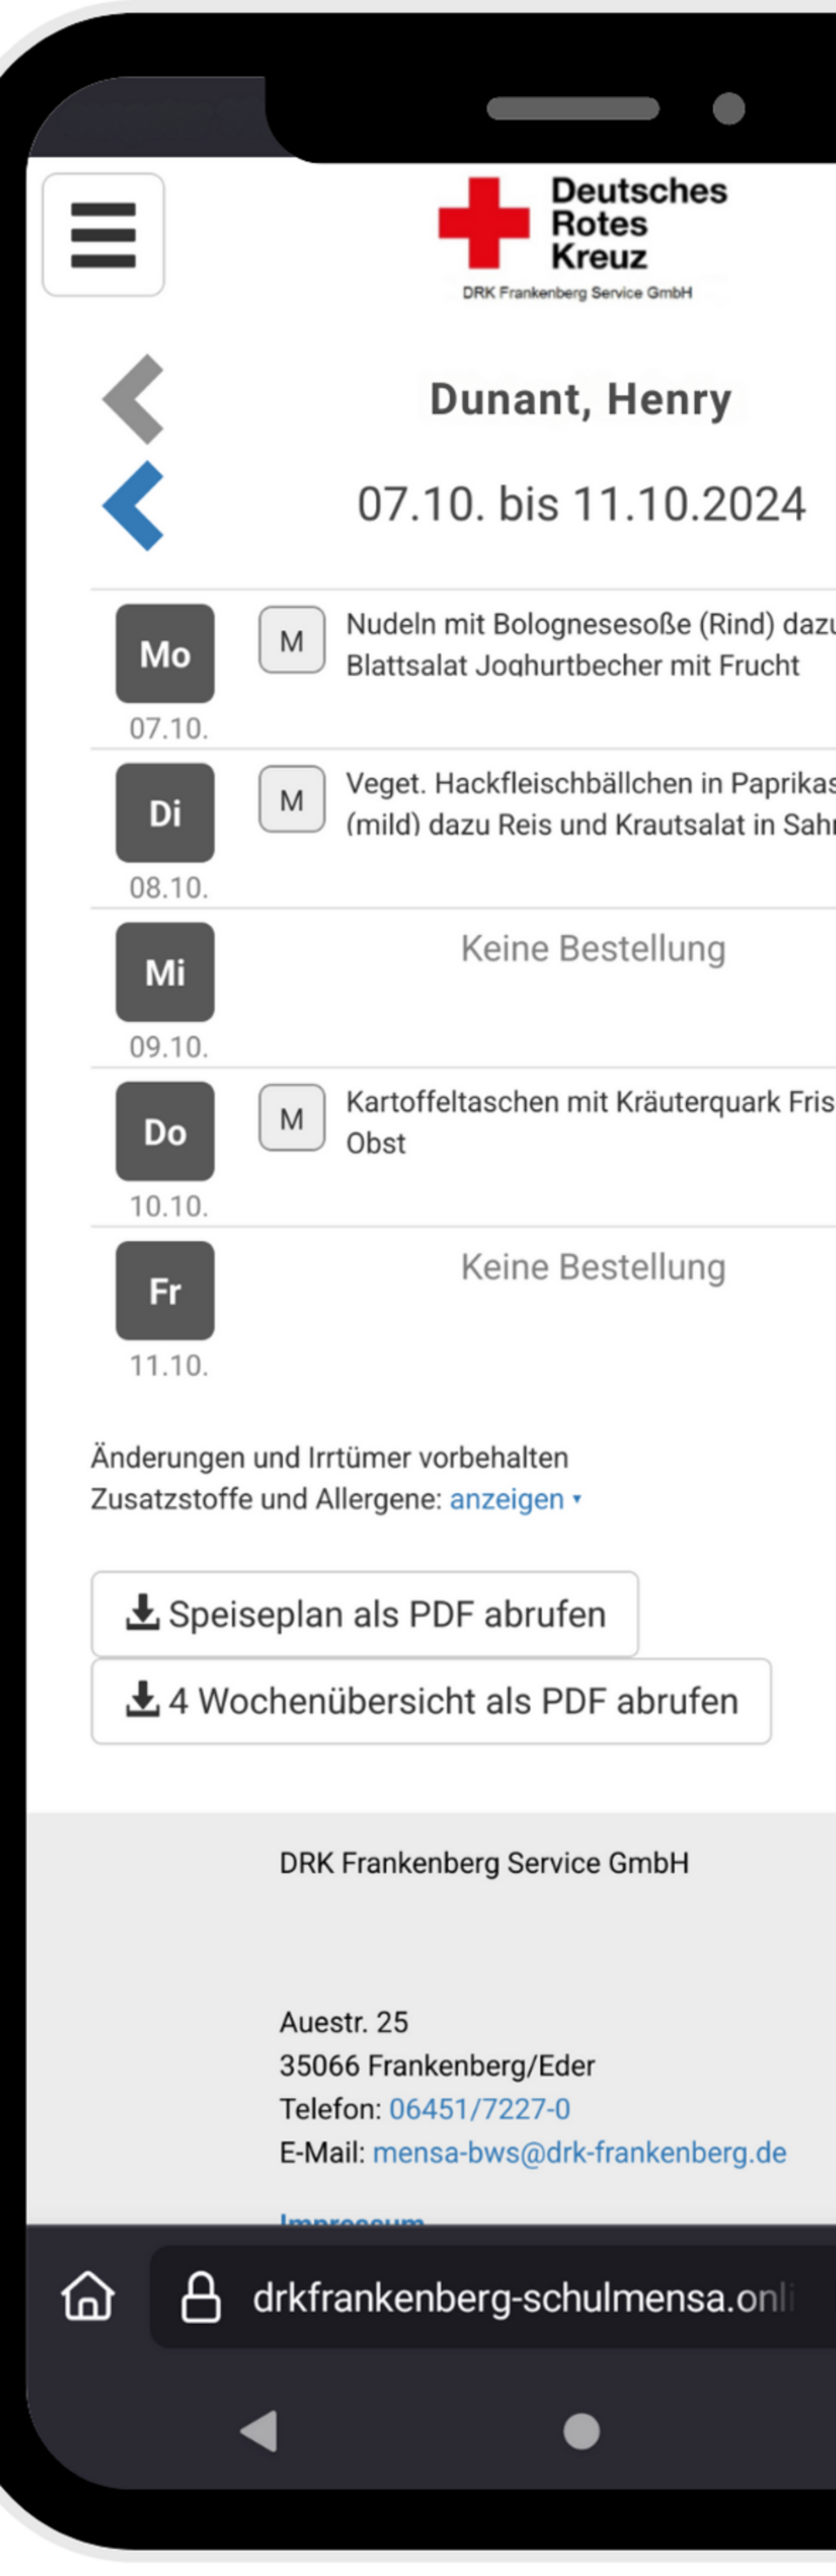This screenshot has height=2576, width=836.
Task: Download Speiseplan als PDF
Action: 365,1614
